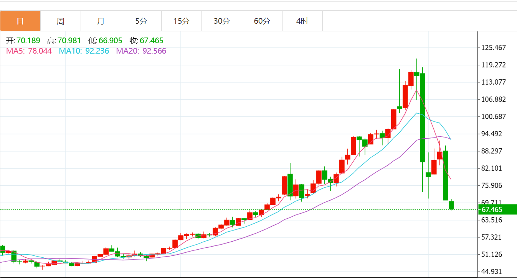Image resolution: width=517 pixels, height=278 pixels.
Task: Switch to the 4时 chart tab
Action: tap(302, 21)
